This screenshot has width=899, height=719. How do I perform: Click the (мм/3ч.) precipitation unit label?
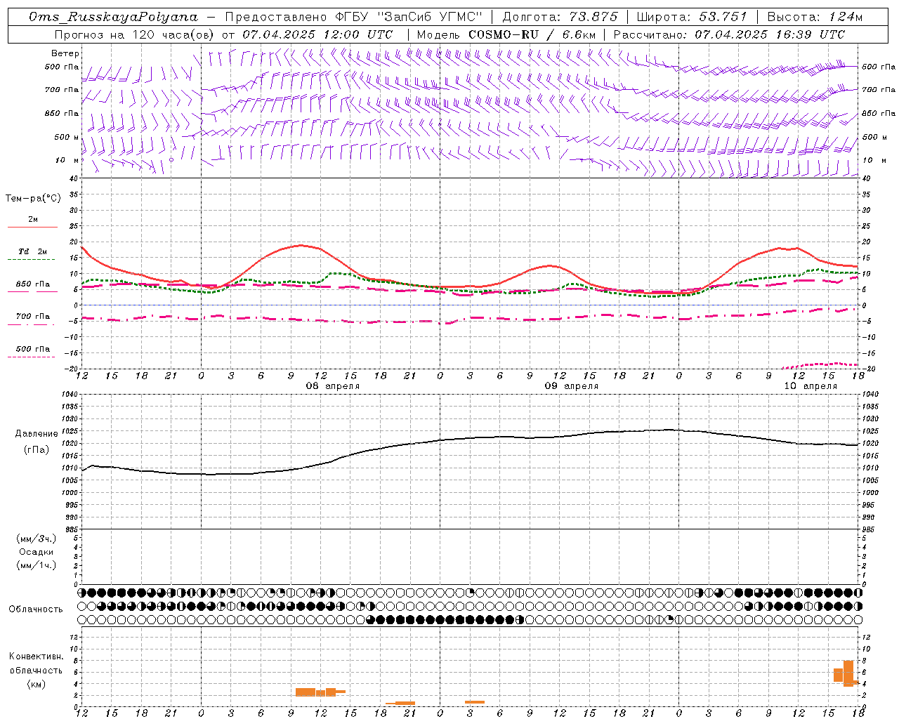point(37,539)
